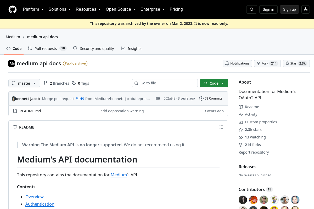Click the fifth contributor avatar
314x209 pixels.
click(285, 200)
